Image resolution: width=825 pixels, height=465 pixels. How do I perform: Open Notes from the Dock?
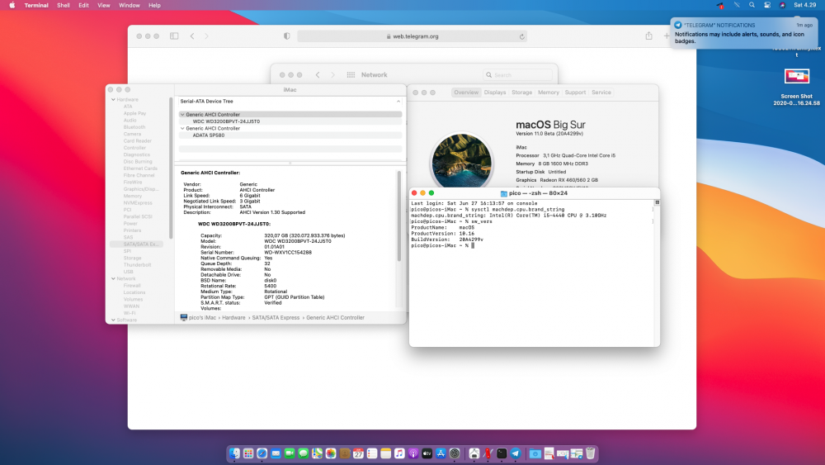[385, 453]
